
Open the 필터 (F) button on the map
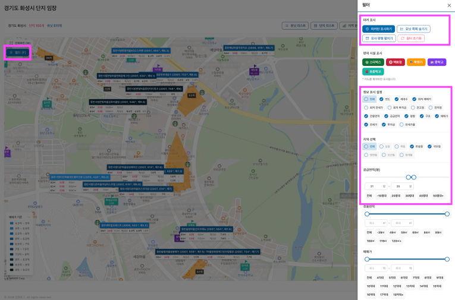pyautogui.click(x=18, y=53)
